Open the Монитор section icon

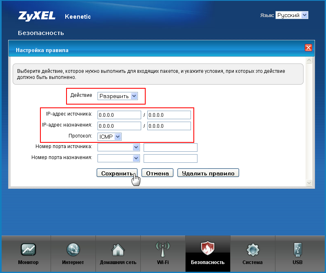click(x=28, y=249)
